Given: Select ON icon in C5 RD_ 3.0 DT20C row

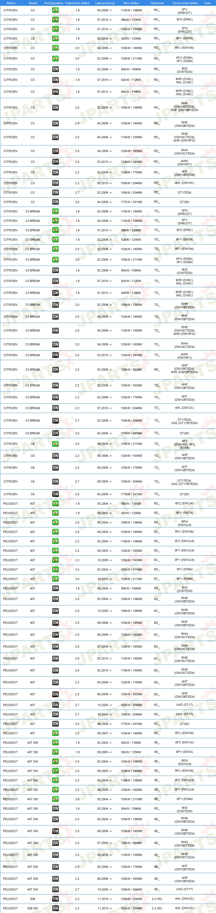Looking at the screenshot, I should click(56, 202).
